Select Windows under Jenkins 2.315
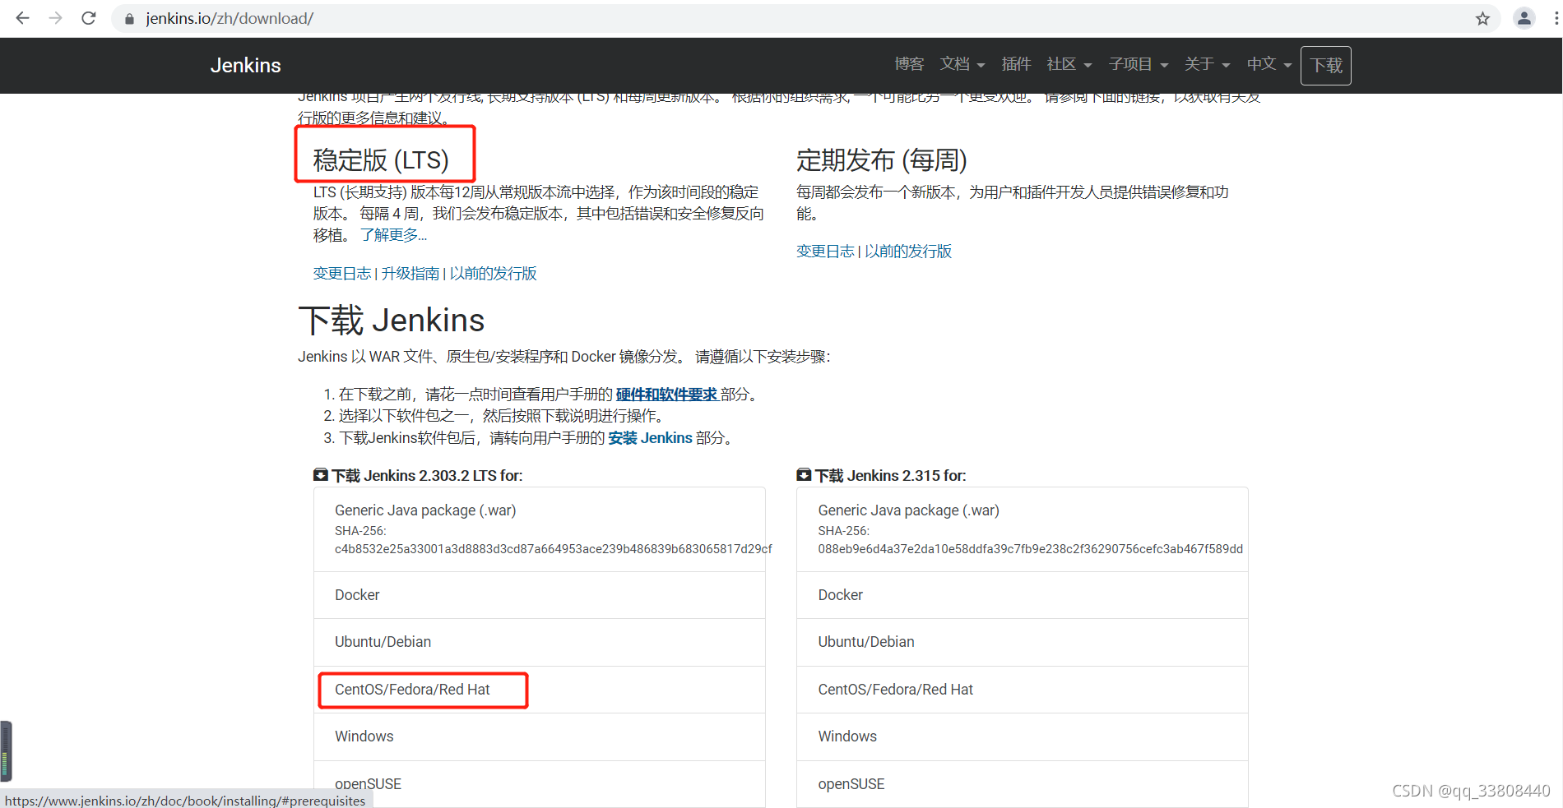 point(1023,736)
